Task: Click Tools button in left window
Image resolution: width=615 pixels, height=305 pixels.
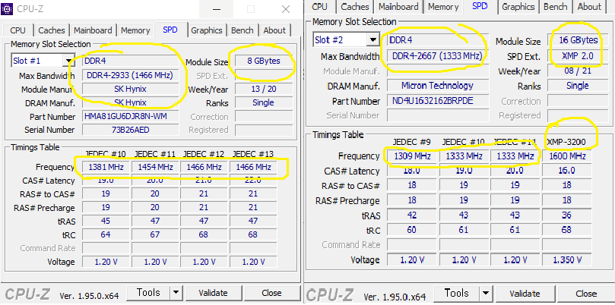Action: [x=149, y=292]
